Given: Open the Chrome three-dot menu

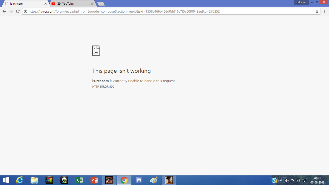Looking at the screenshot, I should (325, 11).
